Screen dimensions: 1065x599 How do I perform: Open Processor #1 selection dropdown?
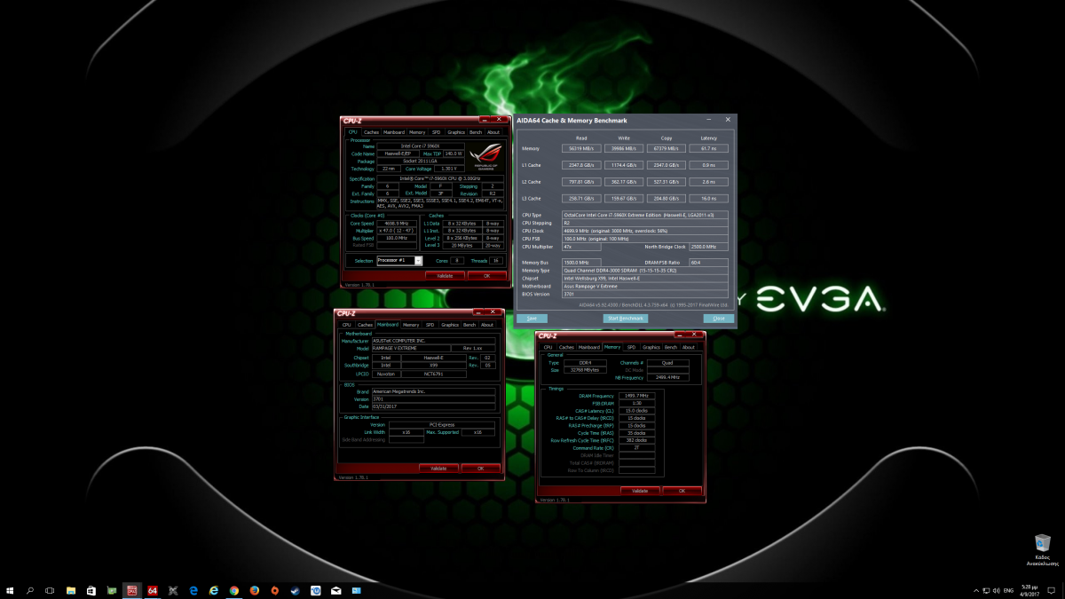(x=399, y=261)
